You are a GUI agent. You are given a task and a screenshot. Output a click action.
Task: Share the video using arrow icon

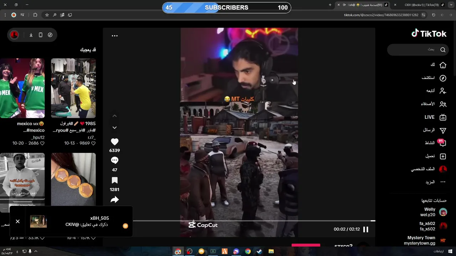point(114,200)
